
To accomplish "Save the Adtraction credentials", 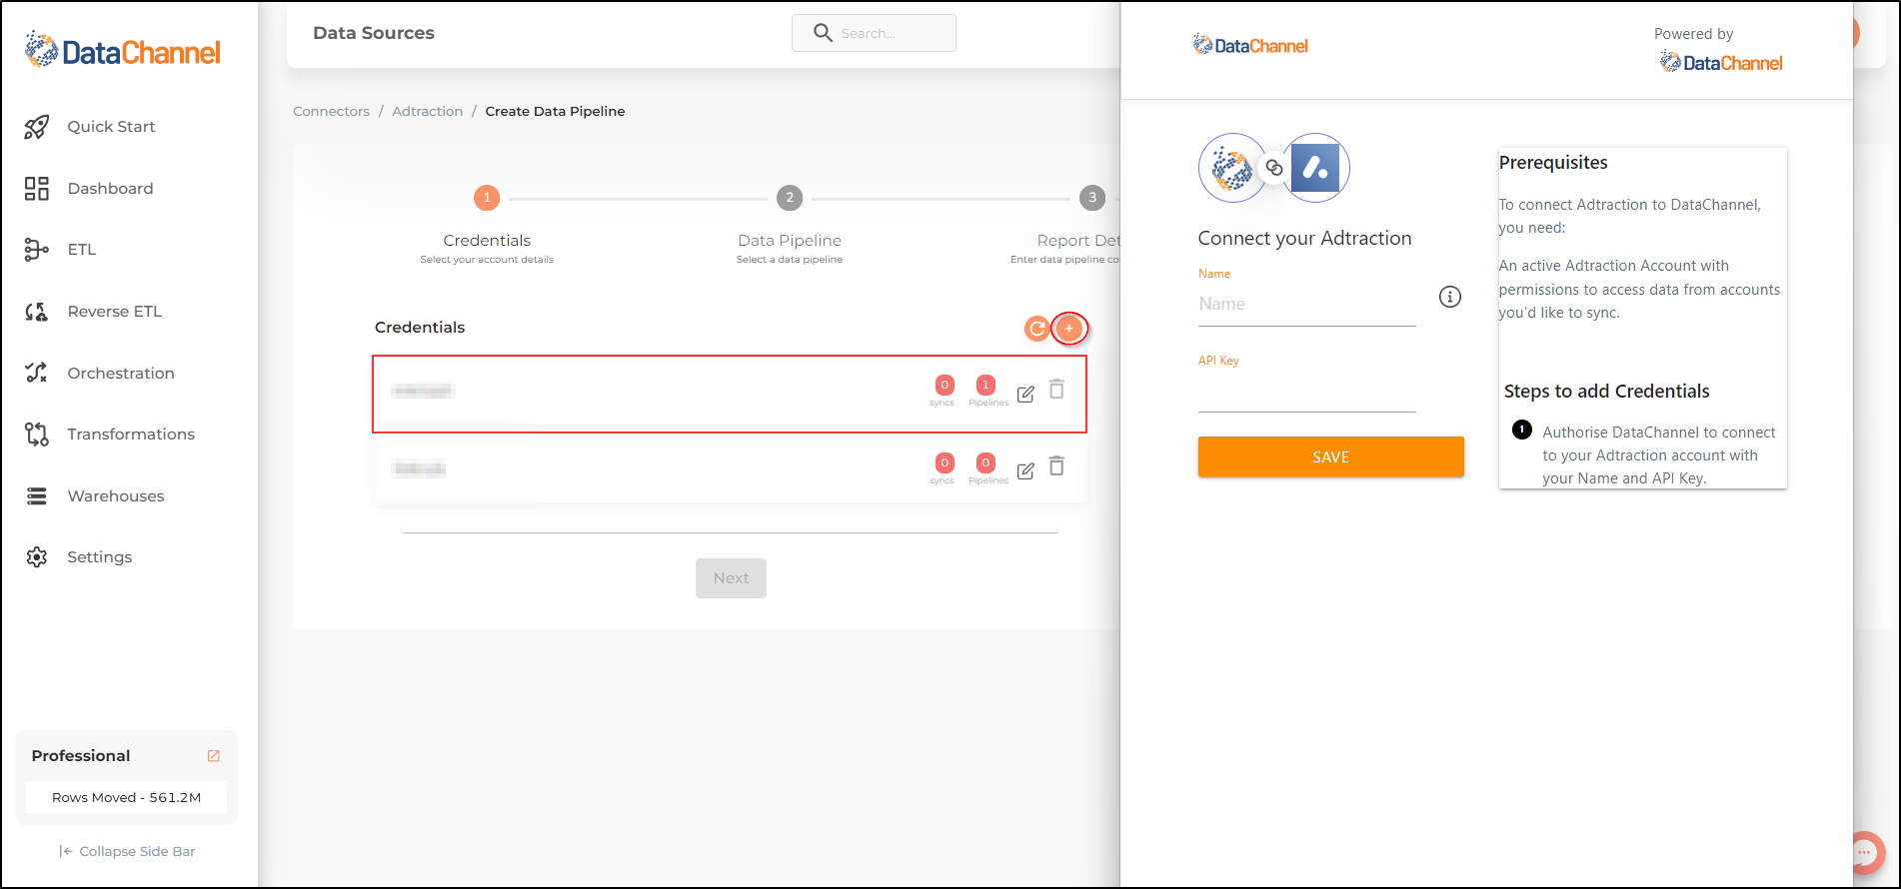I will click(x=1331, y=456).
